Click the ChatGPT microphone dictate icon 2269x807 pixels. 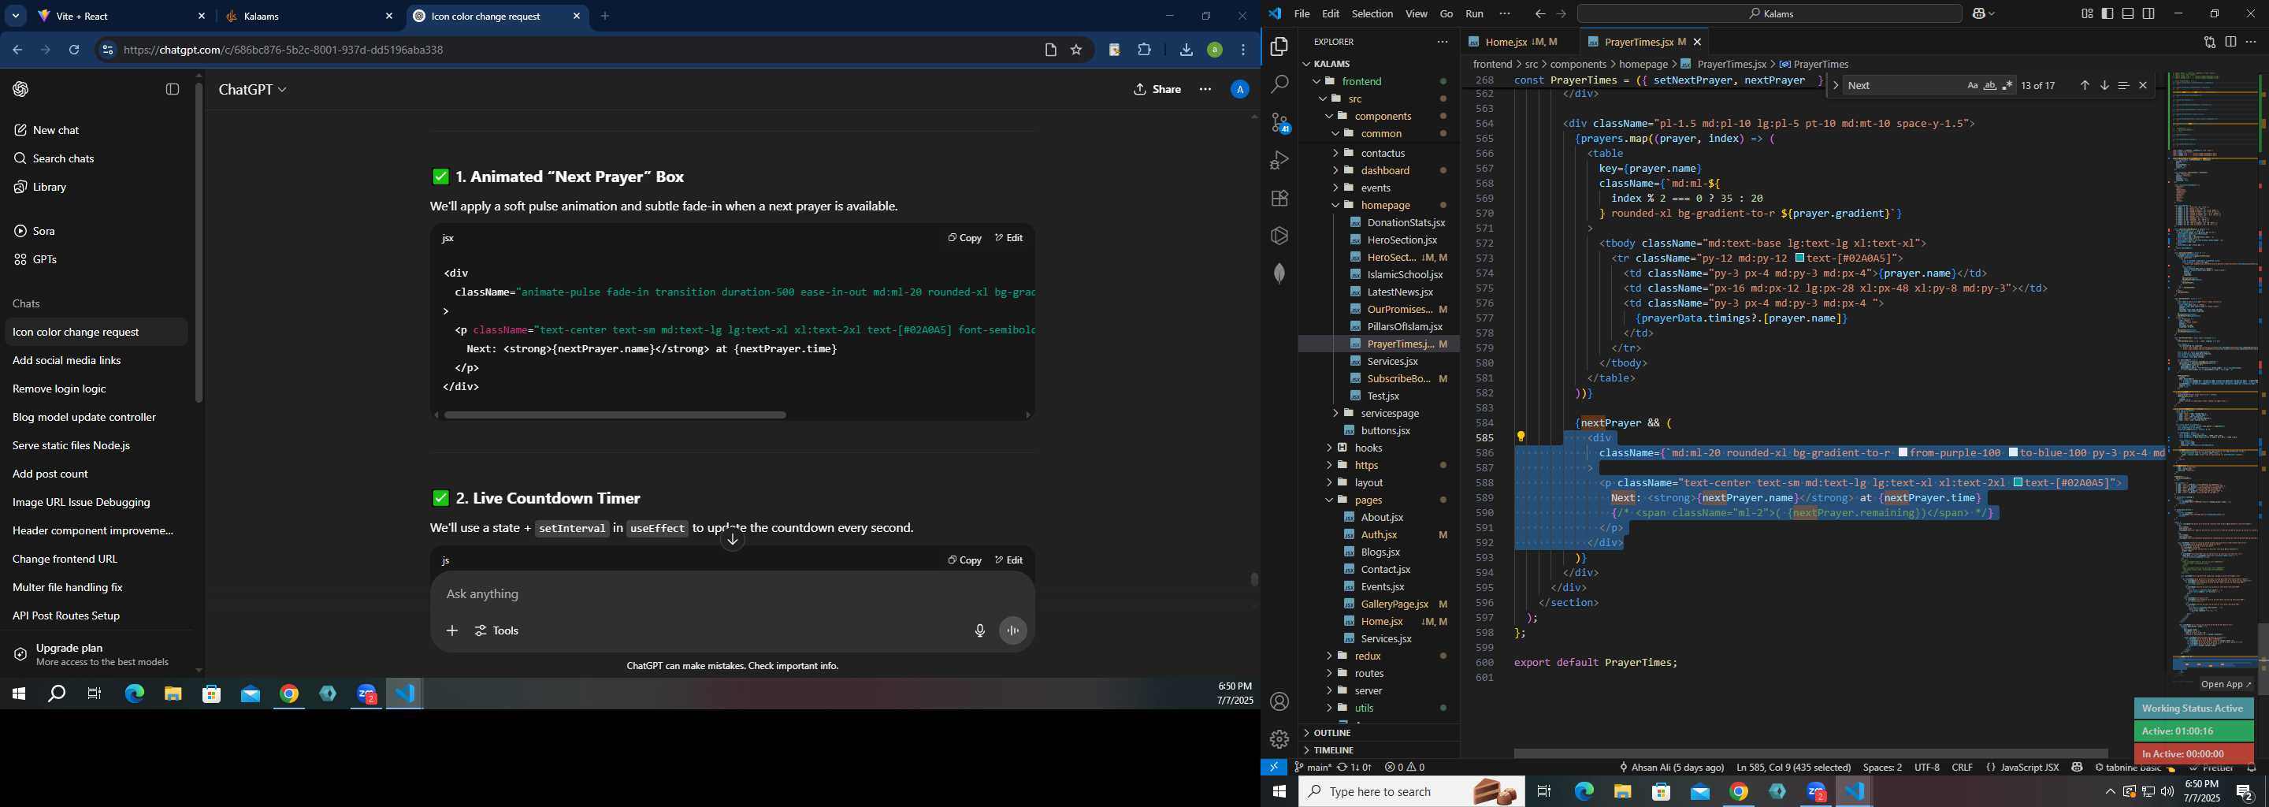(x=979, y=630)
